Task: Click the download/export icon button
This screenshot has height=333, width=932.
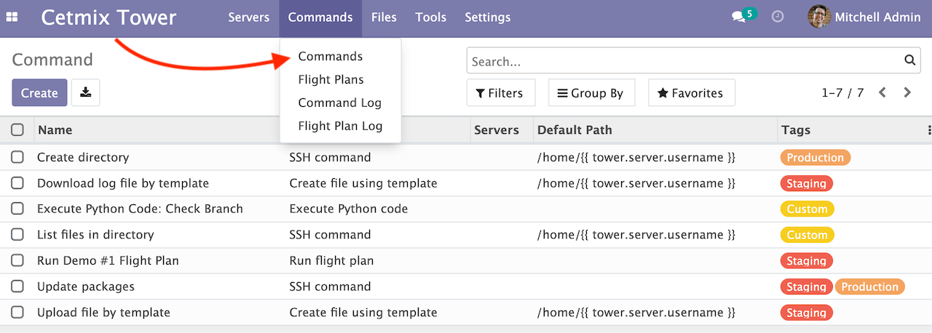Action: point(86,92)
